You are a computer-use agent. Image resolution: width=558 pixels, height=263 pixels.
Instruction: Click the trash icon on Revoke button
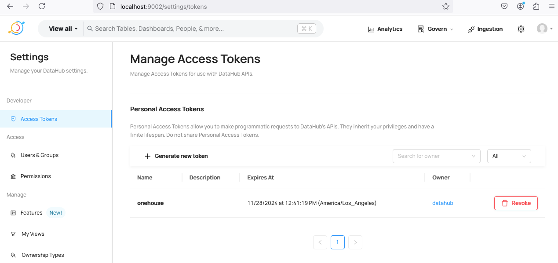pyautogui.click(x=505, y=203)
